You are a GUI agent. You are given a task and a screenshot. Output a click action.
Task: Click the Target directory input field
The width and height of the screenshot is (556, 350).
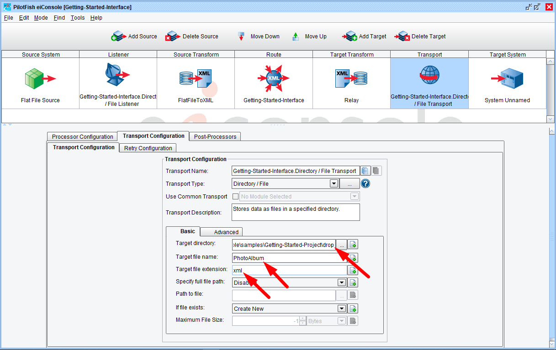284,245
